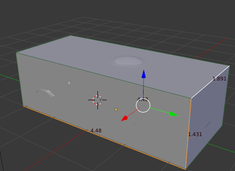Click the 4.48 label beside the orange bottom edge
Image resolution: width=235 pixels, height=171 pixels.
(96, 131)
